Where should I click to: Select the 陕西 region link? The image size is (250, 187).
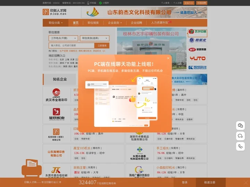click(65, 66)
